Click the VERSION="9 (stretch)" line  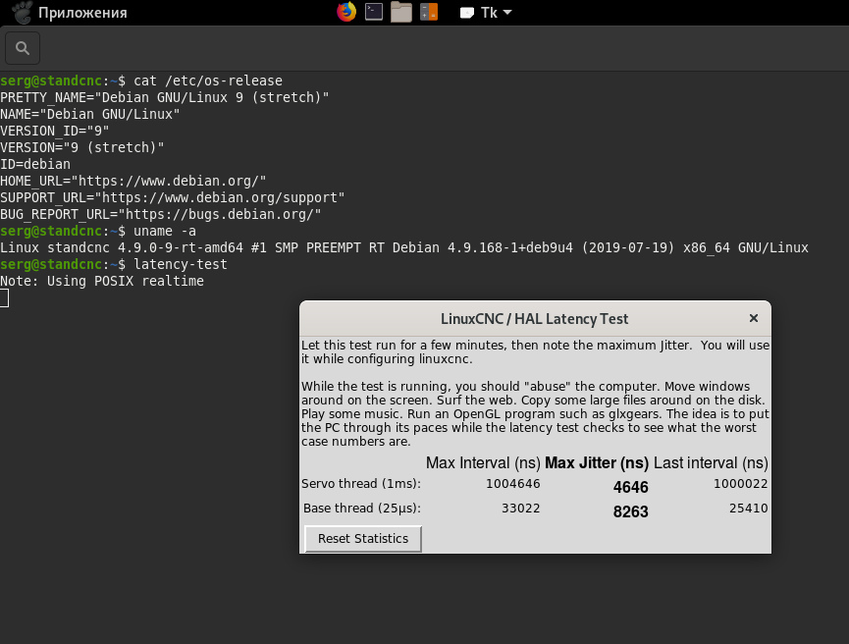pyautogui.click(x=82, y=147)
